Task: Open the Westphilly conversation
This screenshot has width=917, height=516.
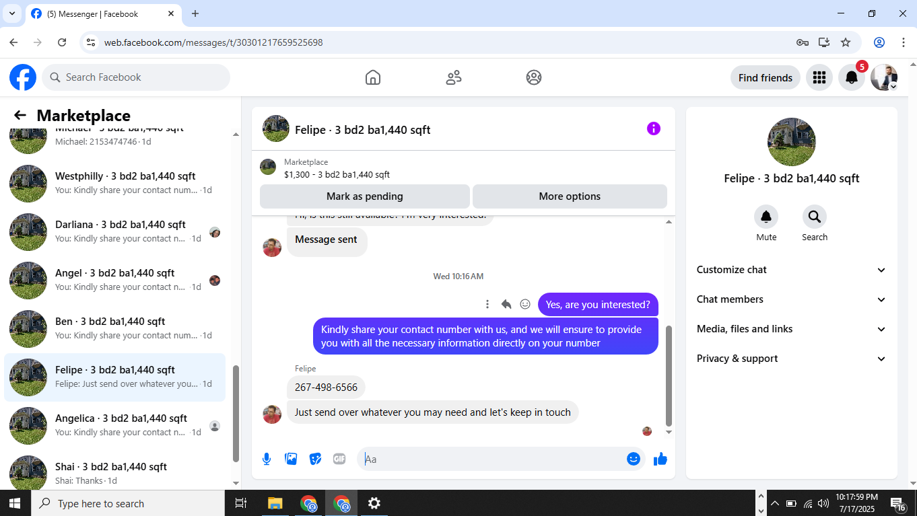Action: pos(115,184)
